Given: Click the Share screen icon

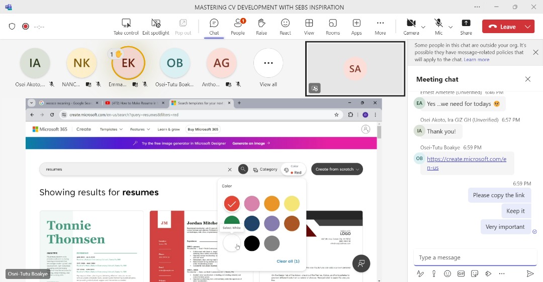Looking at the screenshot, I should point(466,27).
